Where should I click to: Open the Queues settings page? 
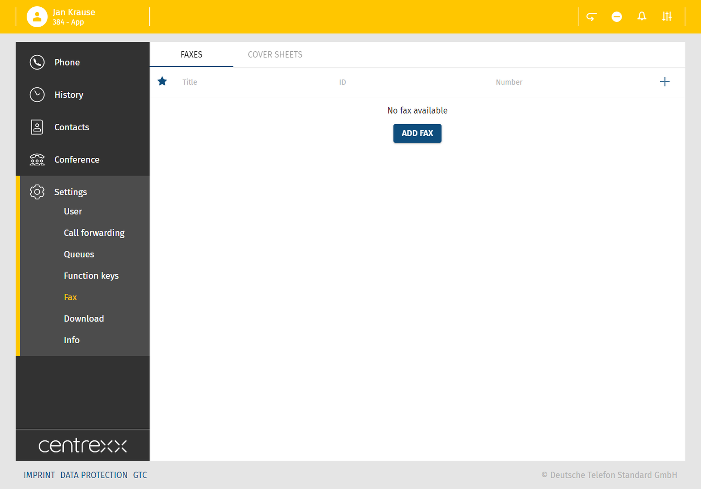(79, 254)
